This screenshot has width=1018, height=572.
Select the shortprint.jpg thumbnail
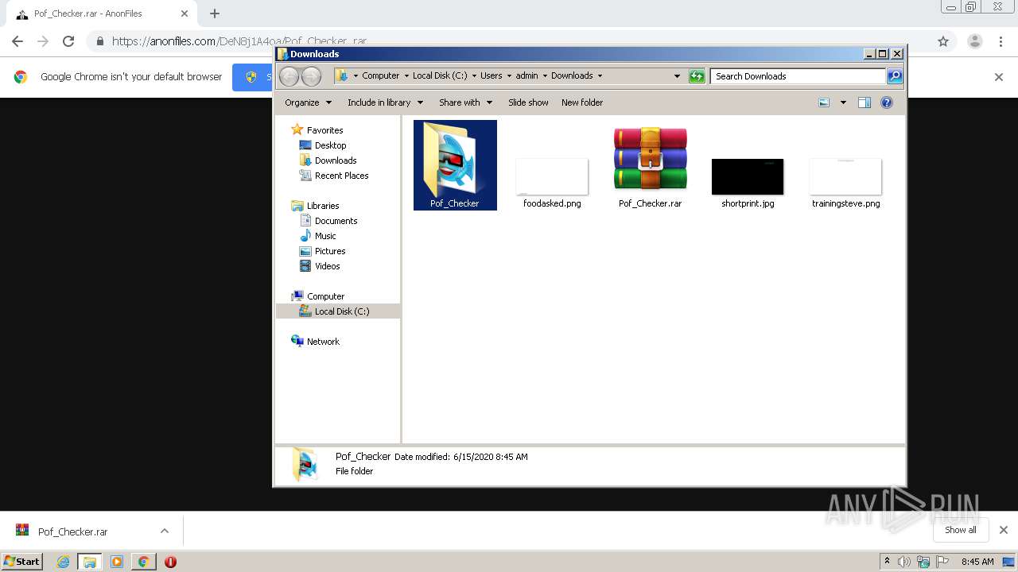748,176
